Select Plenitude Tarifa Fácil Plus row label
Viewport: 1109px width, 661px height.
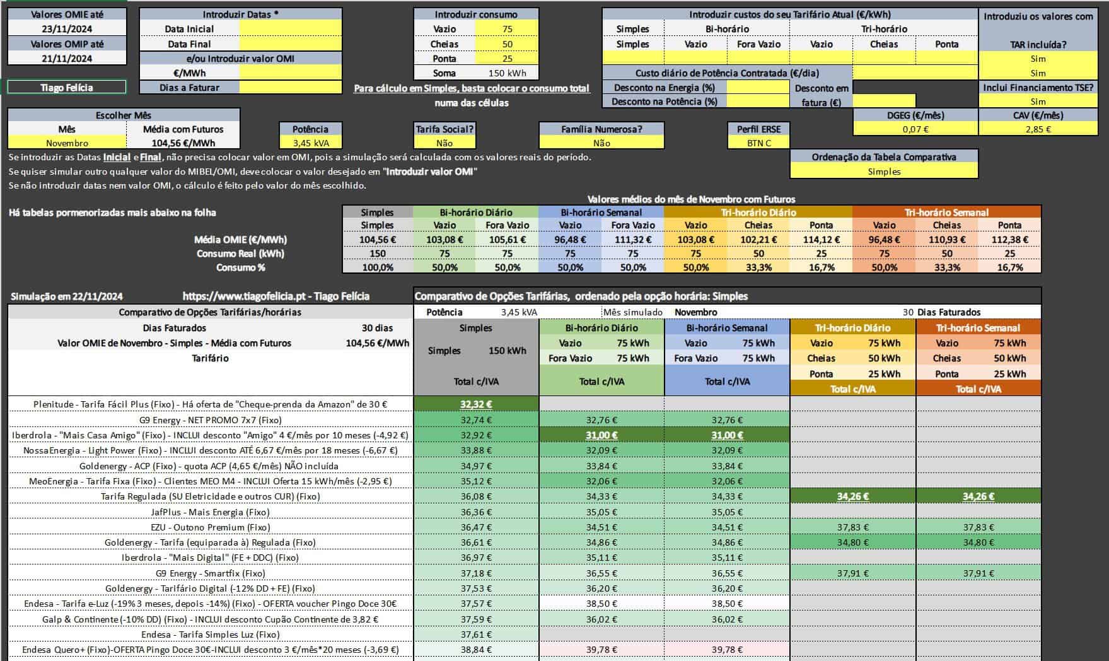coord(211,404)
